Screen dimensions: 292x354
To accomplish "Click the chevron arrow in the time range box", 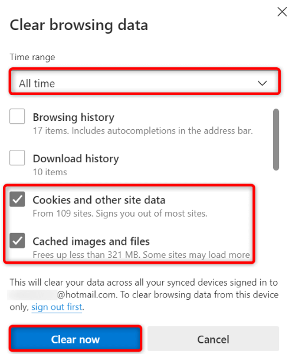I will pyautogui.click(x=263, y=83).
